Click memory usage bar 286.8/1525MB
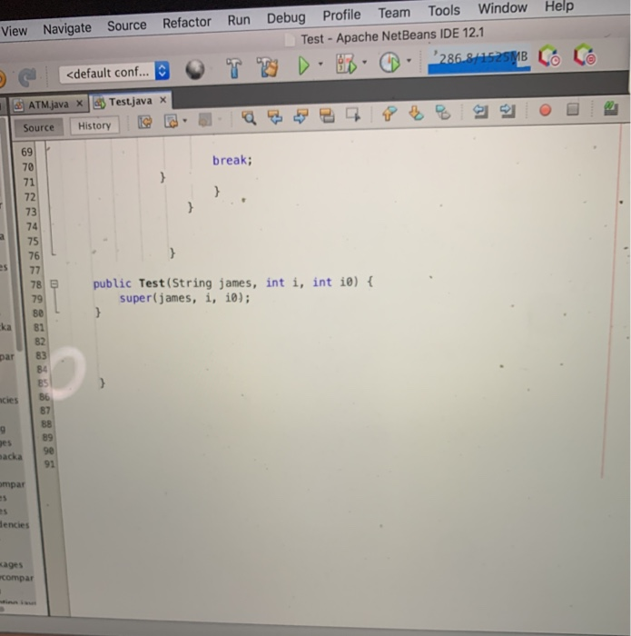 pyautogui.click(x=479, y=59)
